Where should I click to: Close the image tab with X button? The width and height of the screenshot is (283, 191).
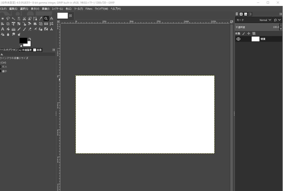70,16
